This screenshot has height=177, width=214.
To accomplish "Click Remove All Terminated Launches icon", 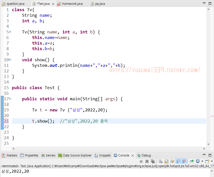I will [153, 161].
